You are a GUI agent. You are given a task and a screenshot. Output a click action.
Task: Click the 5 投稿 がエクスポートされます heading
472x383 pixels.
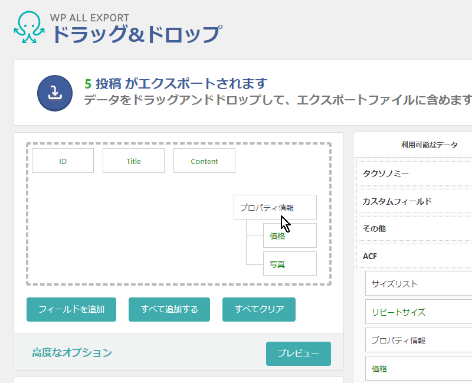pyautogui.click(x=176, y=84)
